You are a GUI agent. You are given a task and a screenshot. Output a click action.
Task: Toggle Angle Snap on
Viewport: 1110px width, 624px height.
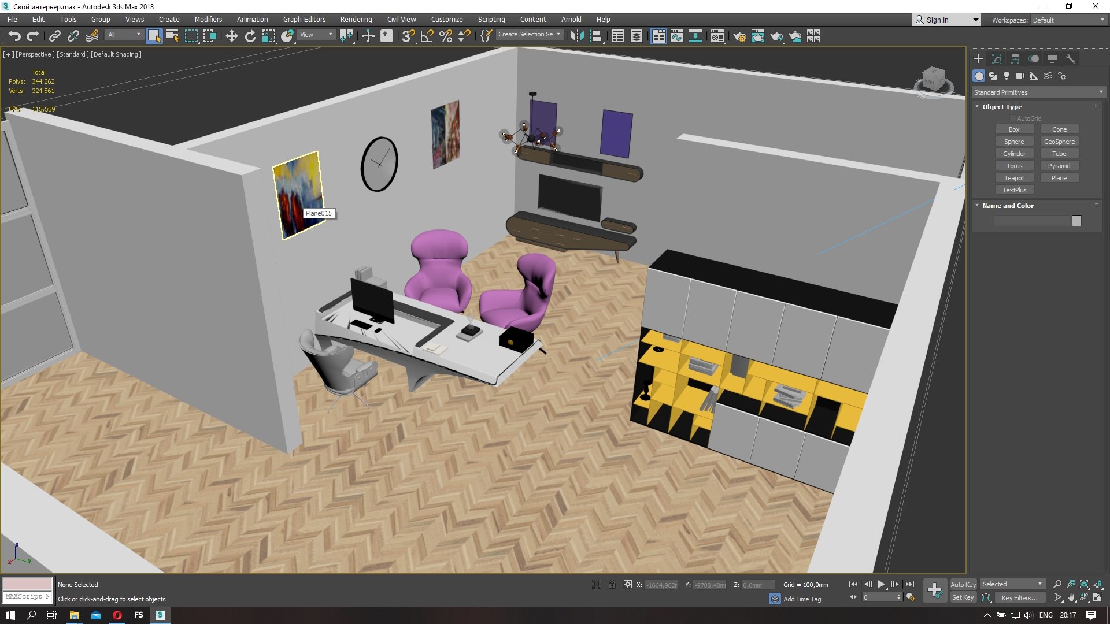(427, 36)
